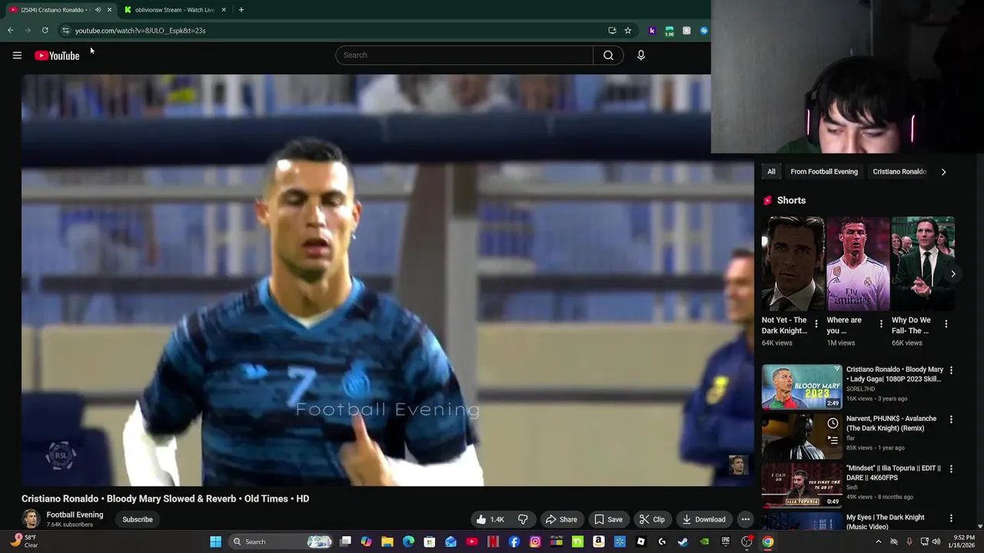
Task: Bookmark this page with star icon
Action: coord(627,31)
